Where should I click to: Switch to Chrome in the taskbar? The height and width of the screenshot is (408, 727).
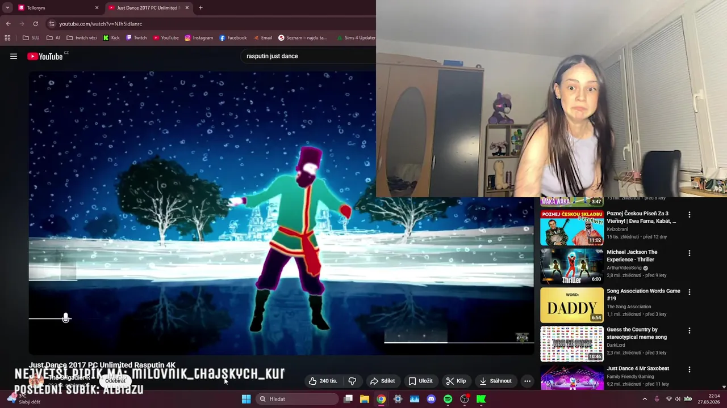tap(381, 399)
